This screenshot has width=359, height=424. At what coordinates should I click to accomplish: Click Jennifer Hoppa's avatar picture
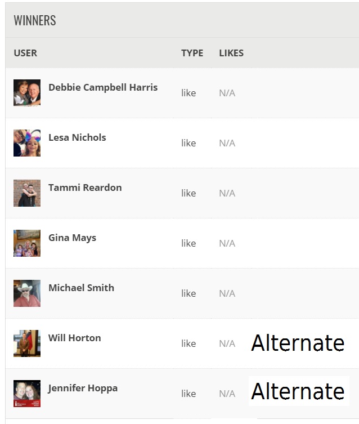(27, 394)
